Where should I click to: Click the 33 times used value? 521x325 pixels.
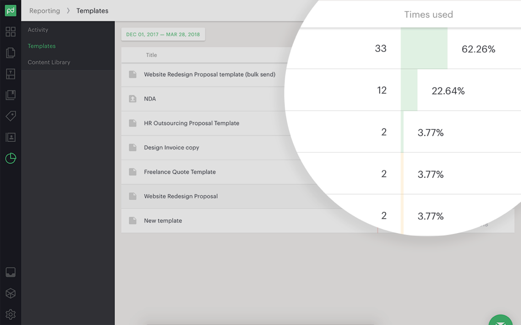coord(381,48)
